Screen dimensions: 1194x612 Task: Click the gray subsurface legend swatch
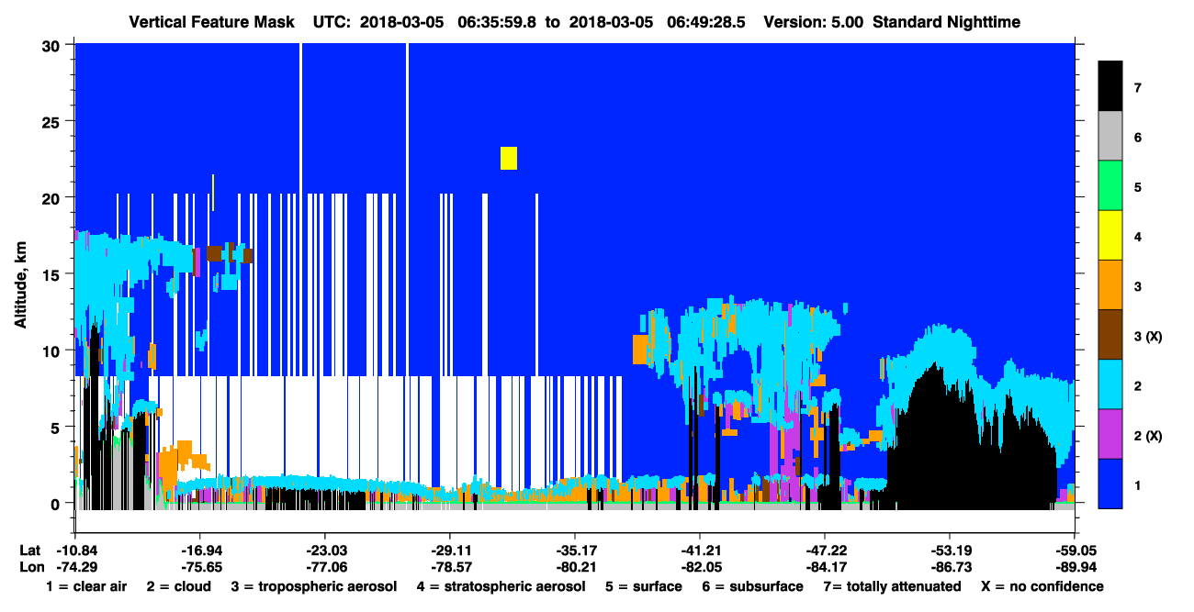(x=1110, y=136)
